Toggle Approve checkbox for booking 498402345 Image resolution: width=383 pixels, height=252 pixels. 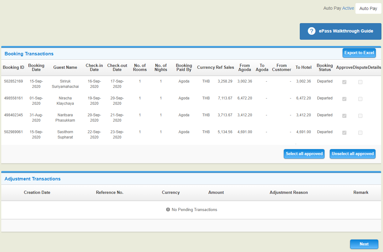tap(345, 116)
